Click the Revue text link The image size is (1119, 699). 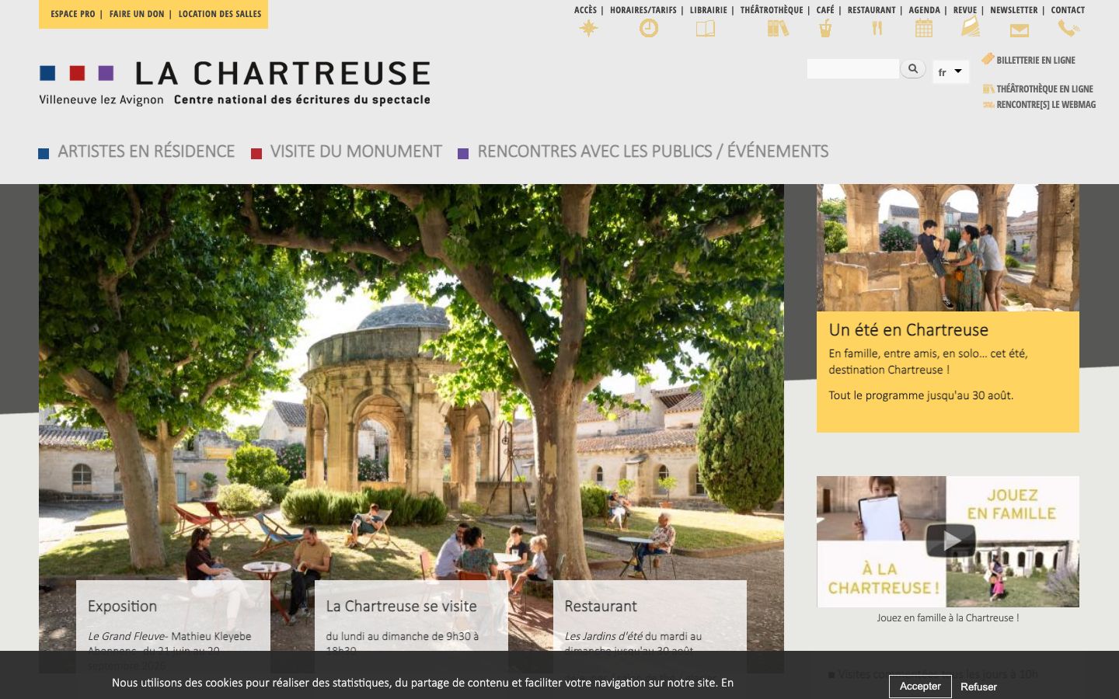(965, 10)
